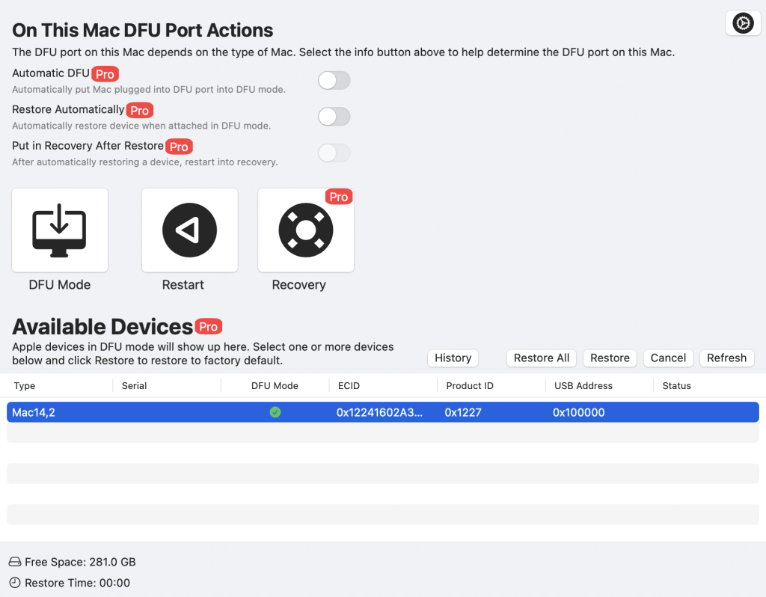Enable the Automatic DFU switch
The height and width of the screenshot is (597, 766).
[334, 80]
